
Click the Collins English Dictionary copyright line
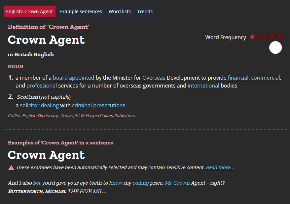point(71,116)
